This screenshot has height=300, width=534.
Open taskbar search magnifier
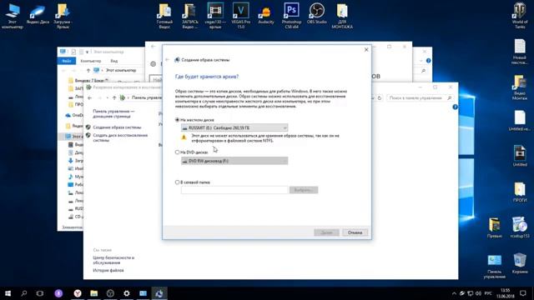pyautogui.click(x=24, y=293)
